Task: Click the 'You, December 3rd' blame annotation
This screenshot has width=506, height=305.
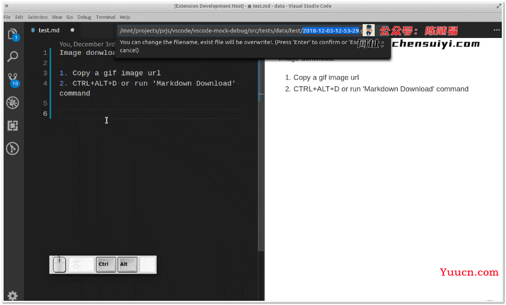Action: click(87, 44)
